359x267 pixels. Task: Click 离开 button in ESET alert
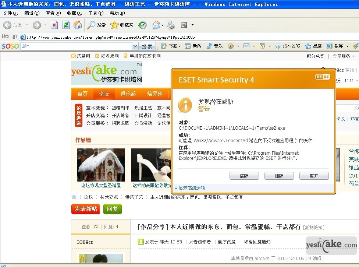tap(314, 176)
